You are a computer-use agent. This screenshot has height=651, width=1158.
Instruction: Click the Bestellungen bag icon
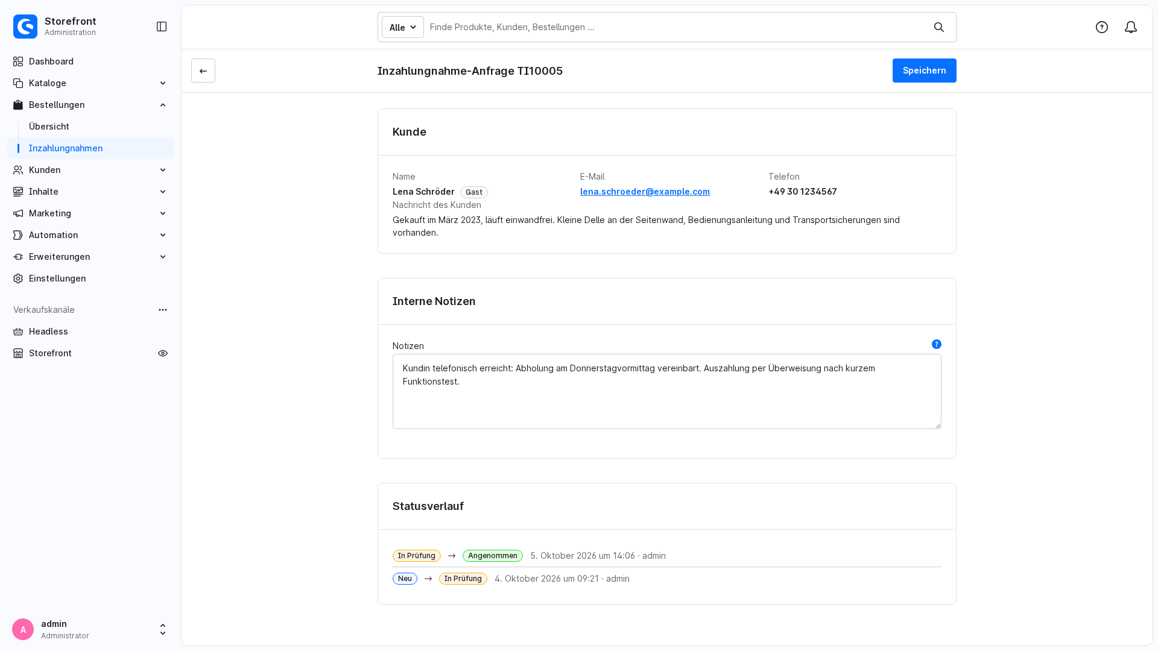[x=18, y=105]
